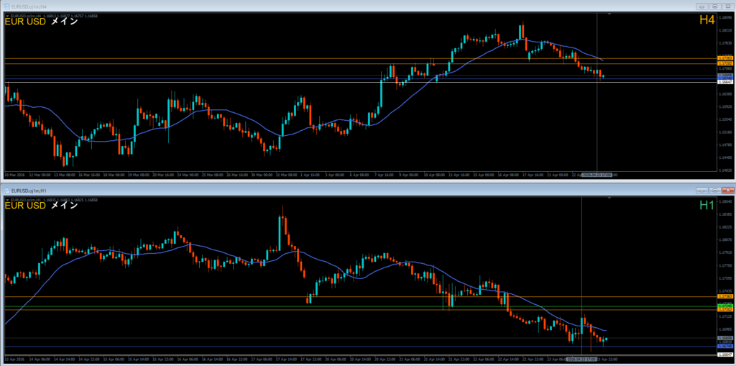Click the 1.17563 orange price tag on H4 axis
This screenshot has height=366, width=736.
pos(724,59)
